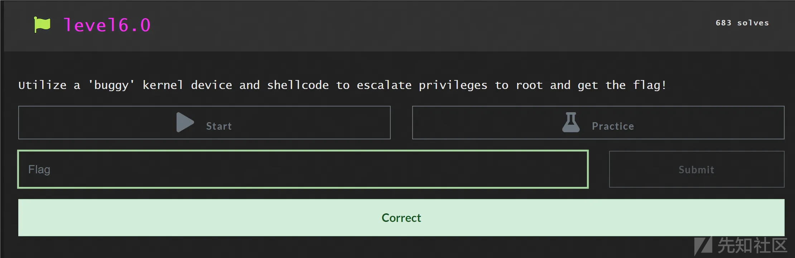Launch the challenge in Practice mode

click(598, 123)
